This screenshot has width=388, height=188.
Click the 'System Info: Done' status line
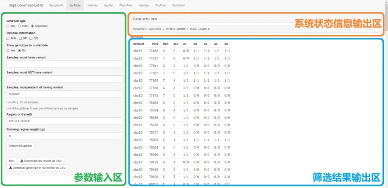tap(145, 19)
